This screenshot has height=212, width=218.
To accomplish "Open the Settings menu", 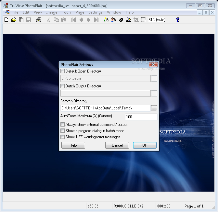I will pos(96,12).
